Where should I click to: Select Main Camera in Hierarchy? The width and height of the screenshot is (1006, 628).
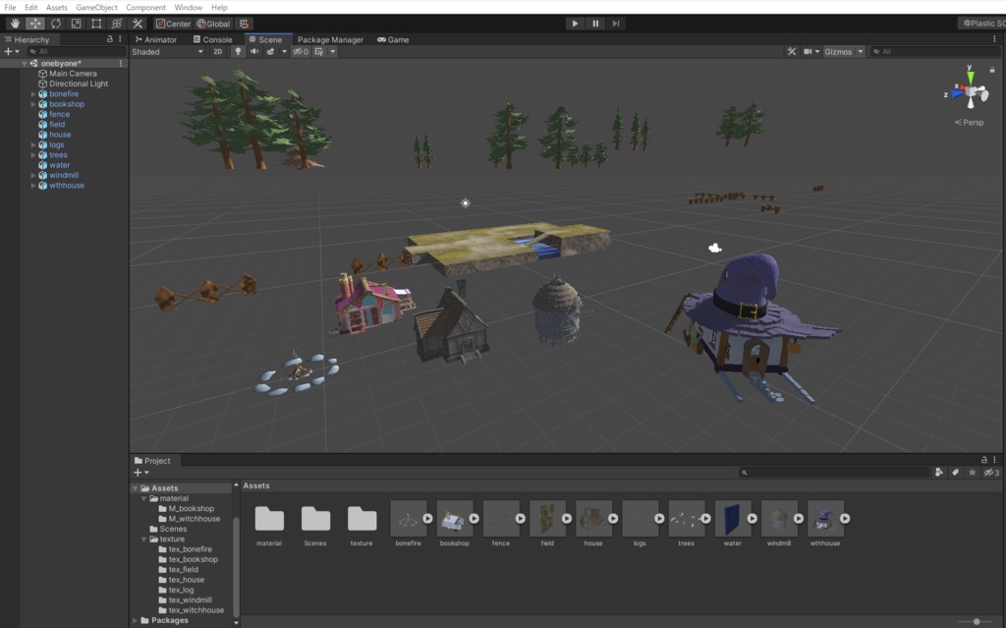click(x=73, y=74)
